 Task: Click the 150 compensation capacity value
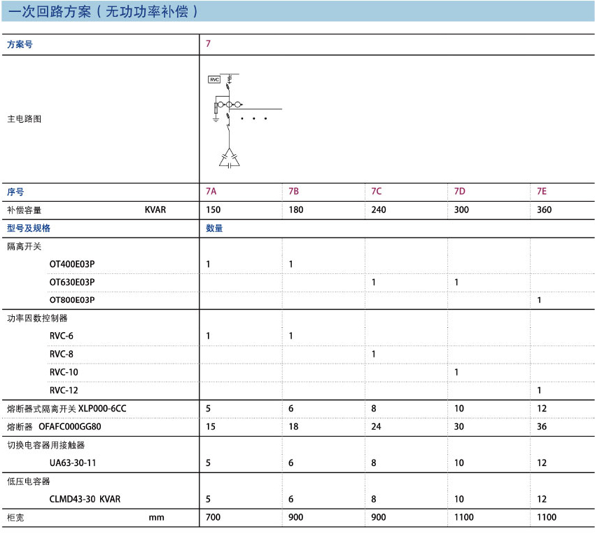(213, 210)
